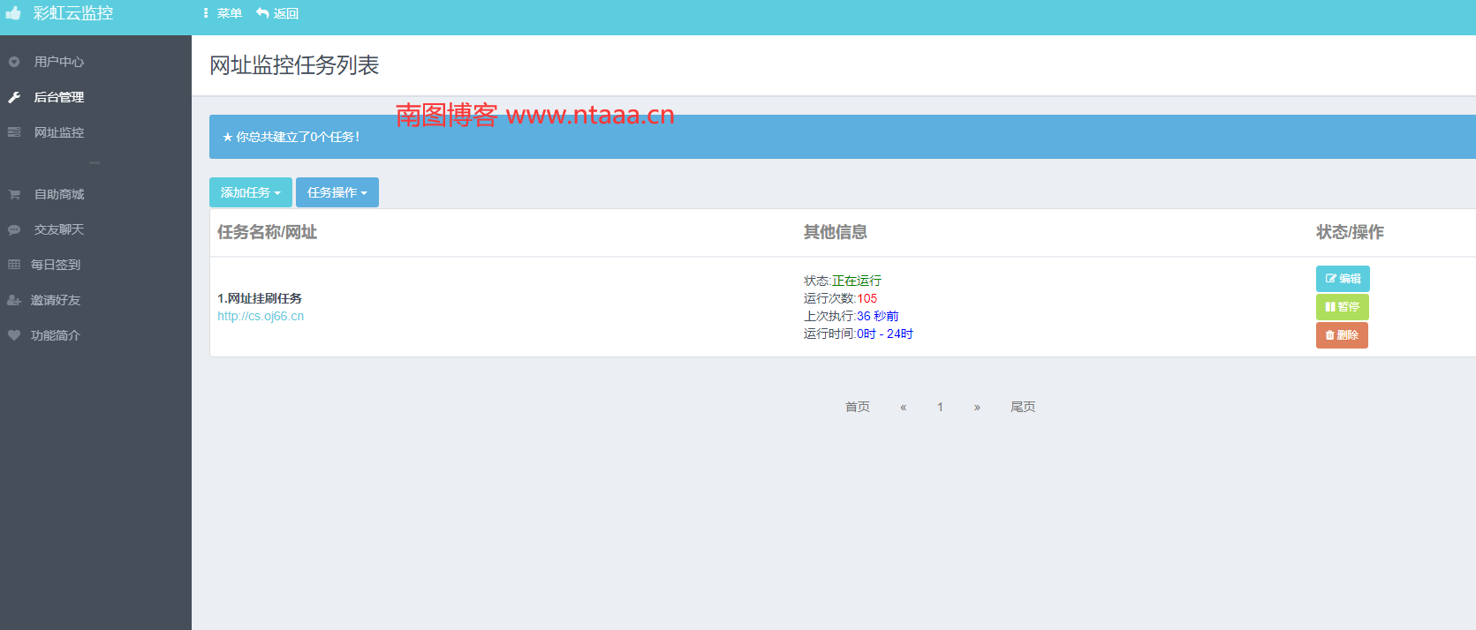The width and height of the screenshot is (1476, 630).
Task: Click the add-user icon beside 邀请好友
Action: [14, 300]
